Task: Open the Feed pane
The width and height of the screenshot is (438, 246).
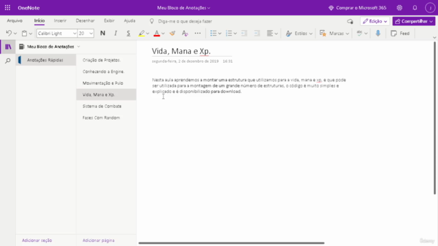Action: click(400, 33)
